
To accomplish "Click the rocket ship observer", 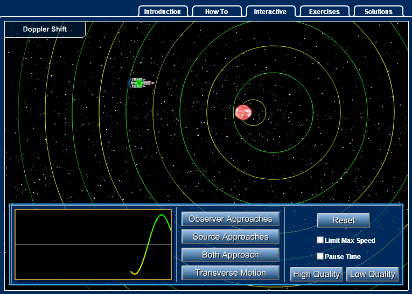I will click(x=141, y=83).
